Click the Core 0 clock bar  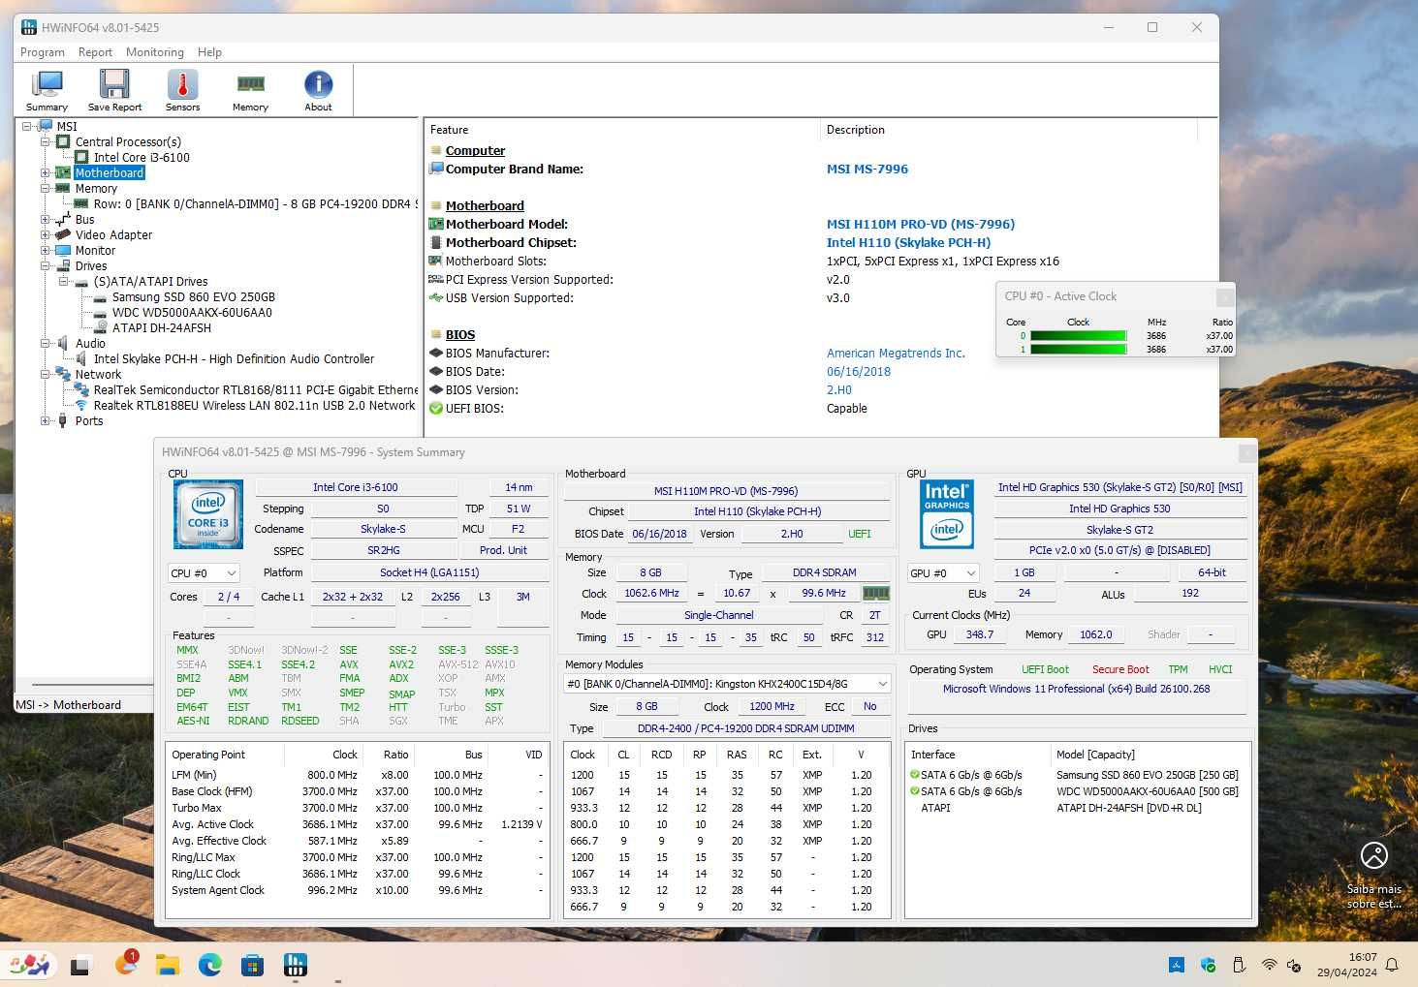coord(1078,336)
